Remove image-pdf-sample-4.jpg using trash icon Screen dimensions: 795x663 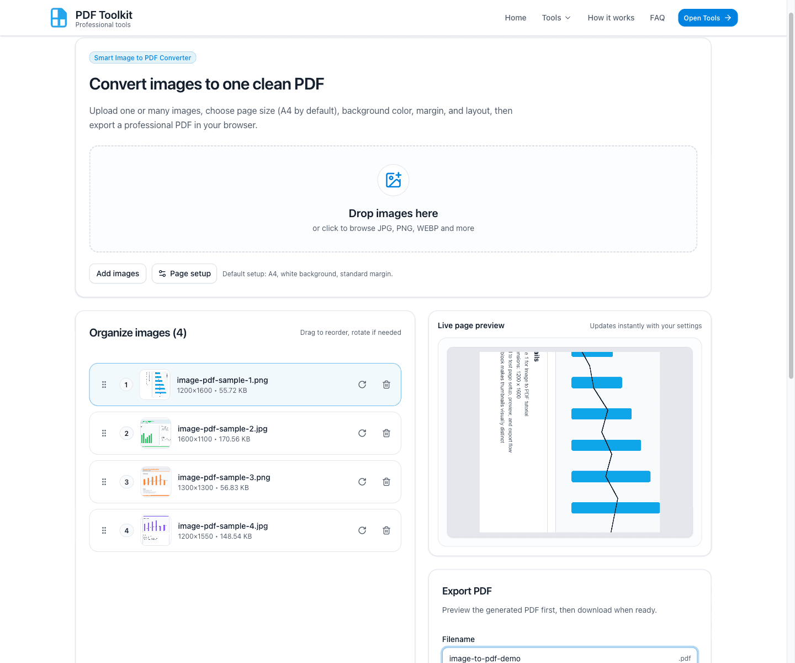[386, 530]
